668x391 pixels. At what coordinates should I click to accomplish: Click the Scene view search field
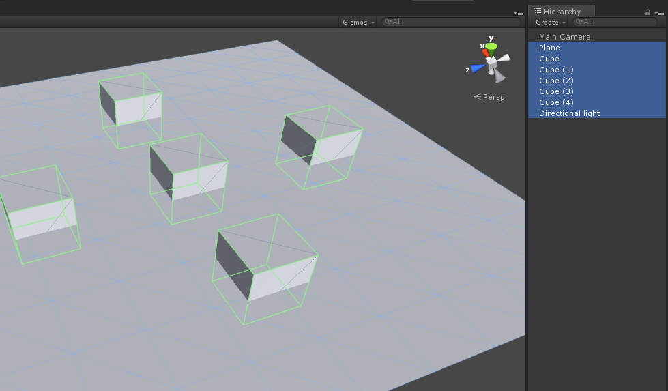(451, 22)
